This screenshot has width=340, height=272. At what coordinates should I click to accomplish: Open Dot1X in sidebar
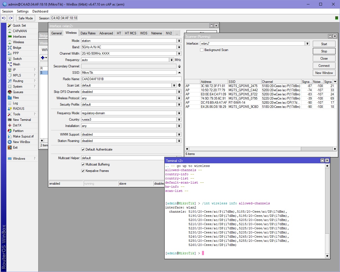pos(17,125)
